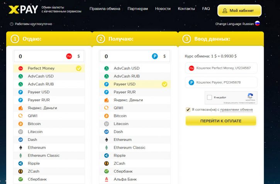Select Ethereum in receive list

point(135,139)
